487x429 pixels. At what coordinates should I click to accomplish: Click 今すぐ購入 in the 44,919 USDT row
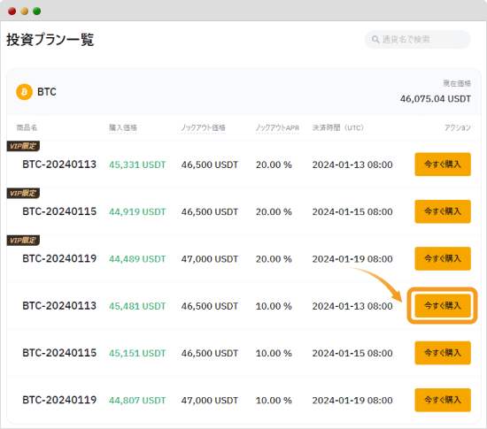443,211
